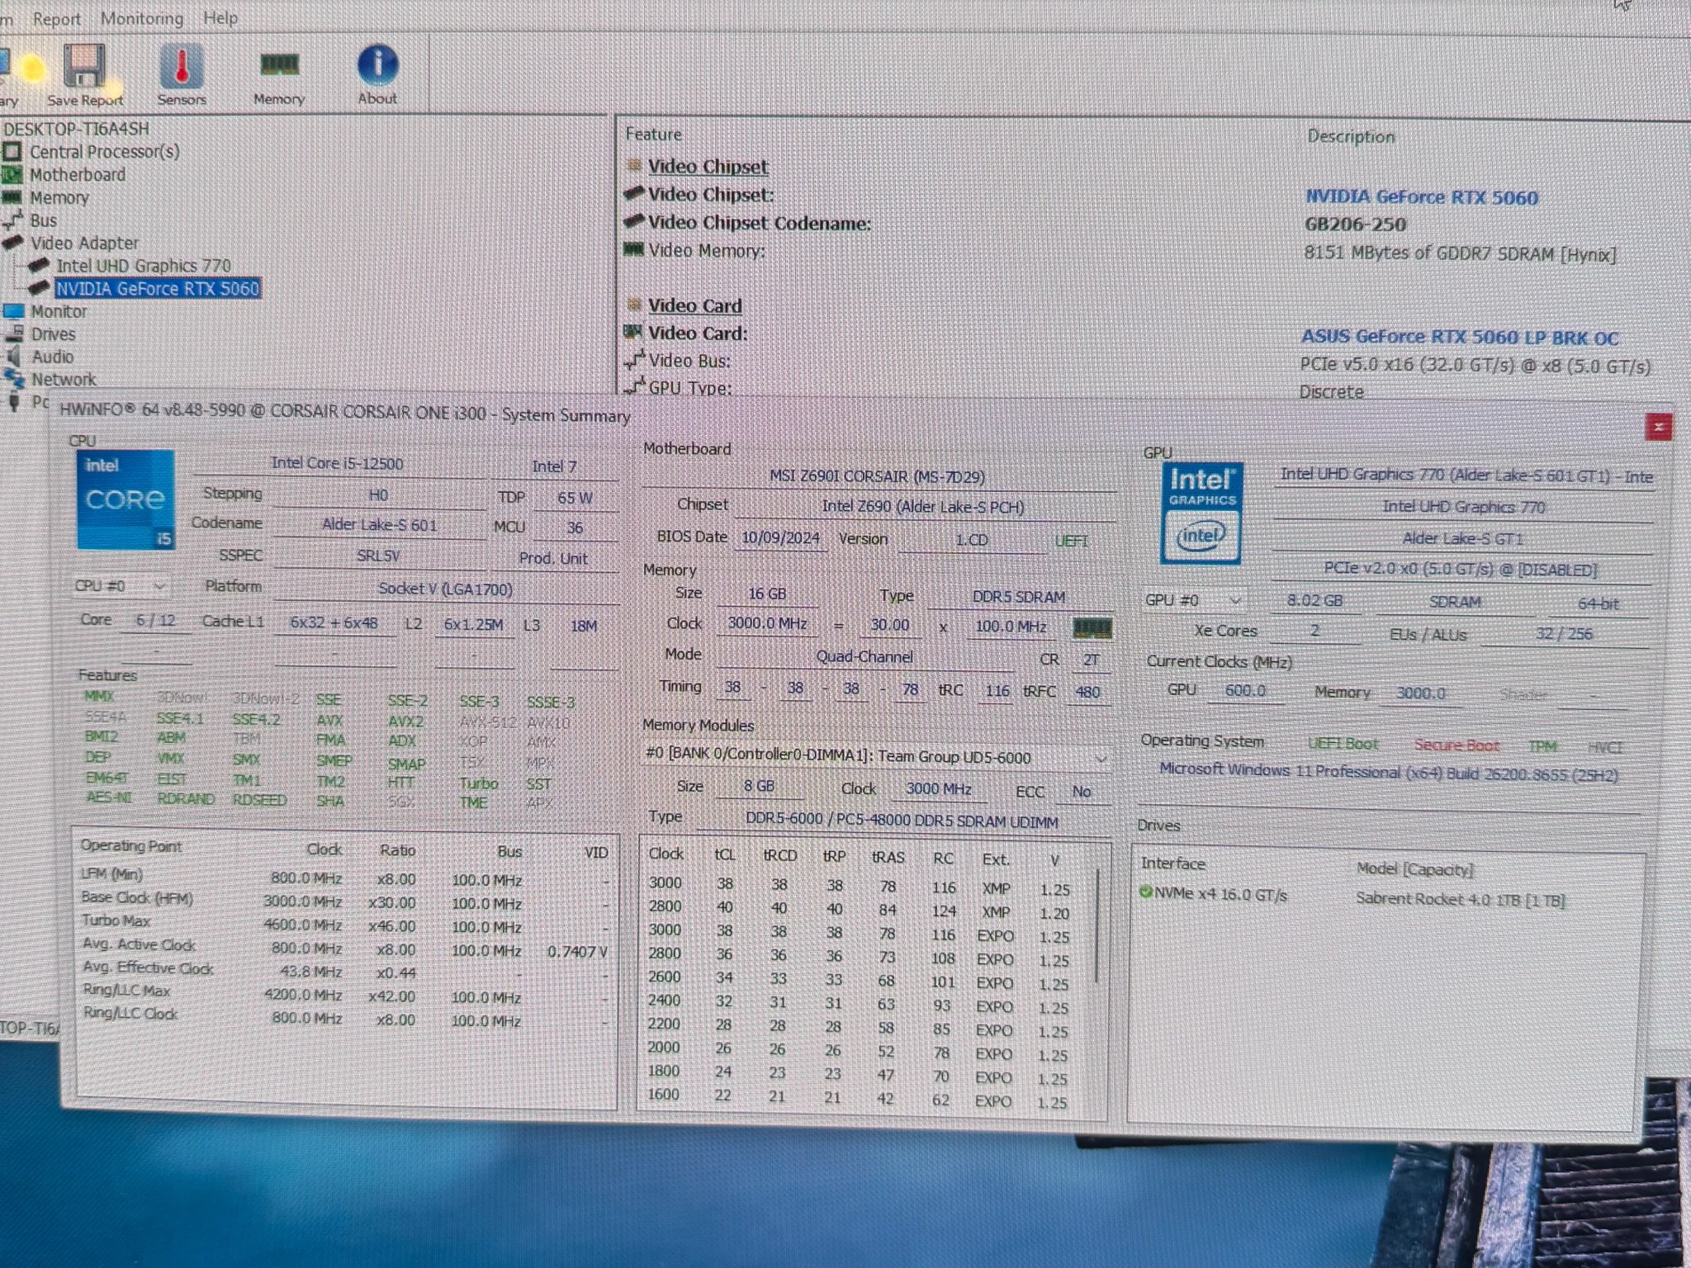Close the System Summary window
The image size is (1691, 1268).
click(x=1657, y=427)
